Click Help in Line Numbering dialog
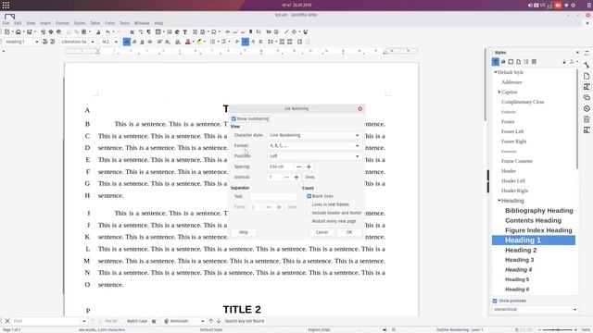Screen dimensions: 593x333 pyautogui.click(x=244, y=232)
